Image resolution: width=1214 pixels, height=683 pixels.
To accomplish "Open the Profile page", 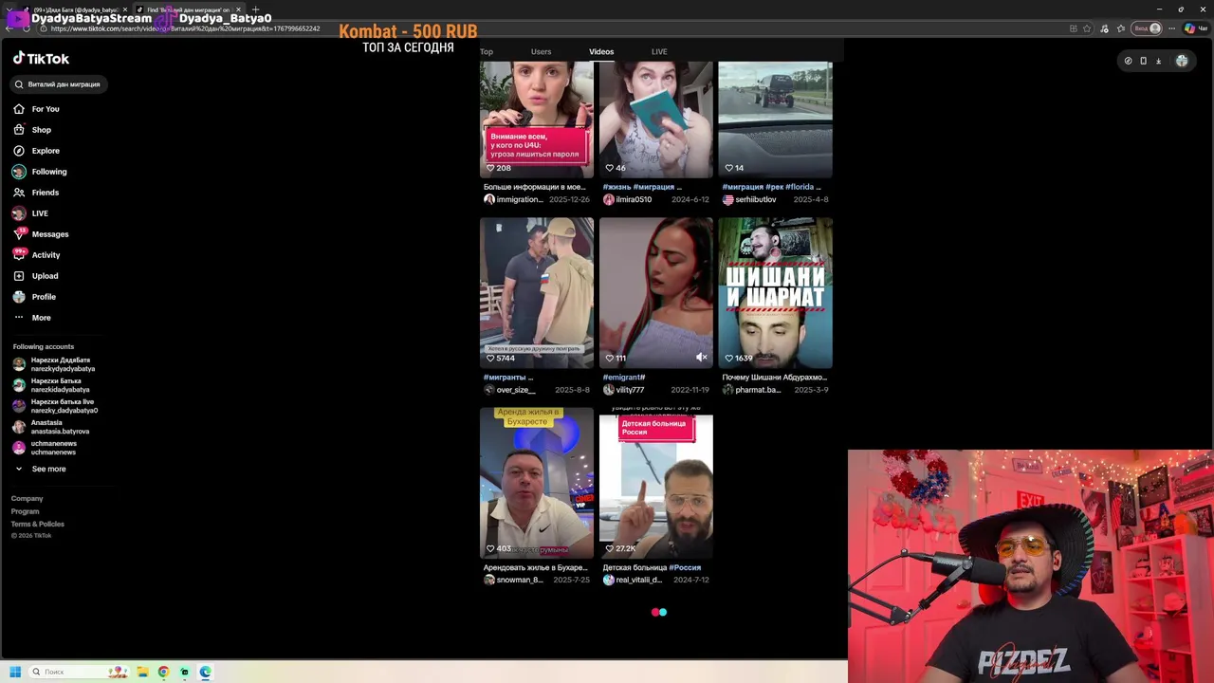I will (35, 297).
